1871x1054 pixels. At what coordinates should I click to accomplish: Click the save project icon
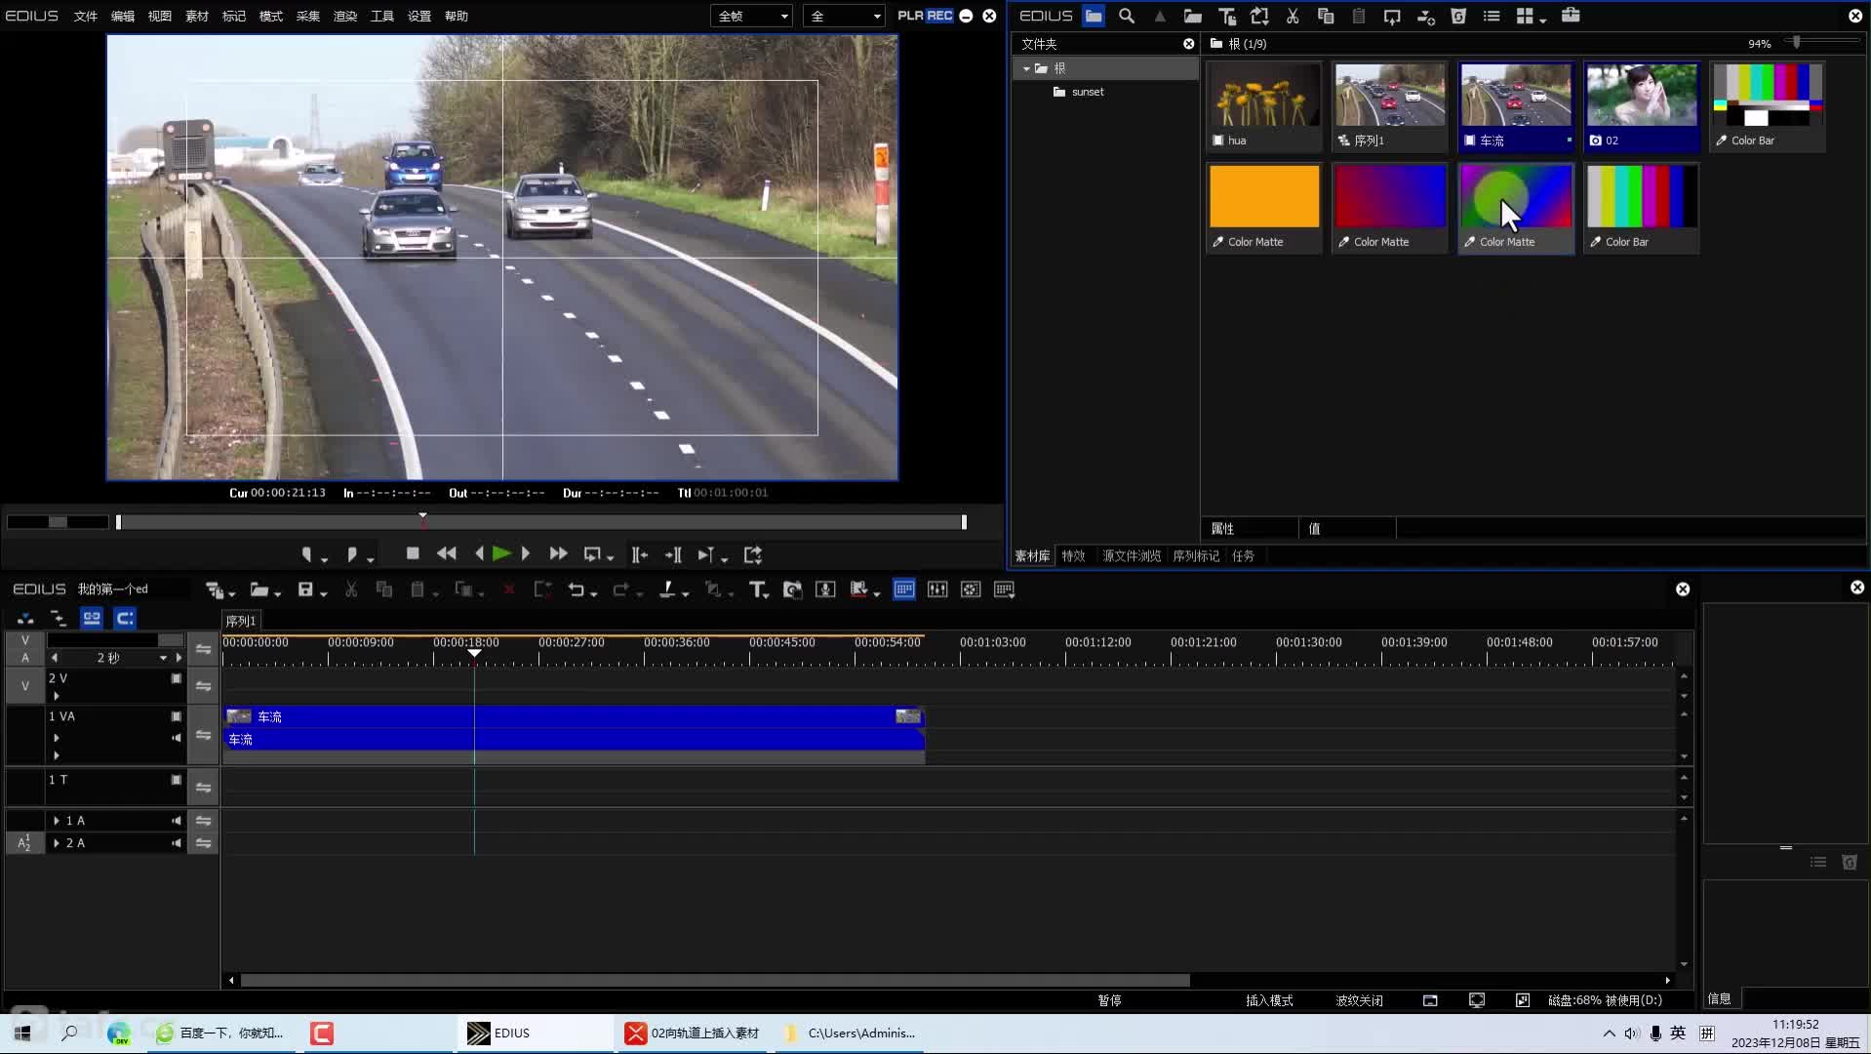[305, 589]
